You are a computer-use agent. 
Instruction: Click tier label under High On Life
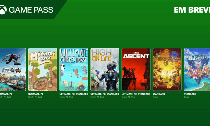(105, 94)
